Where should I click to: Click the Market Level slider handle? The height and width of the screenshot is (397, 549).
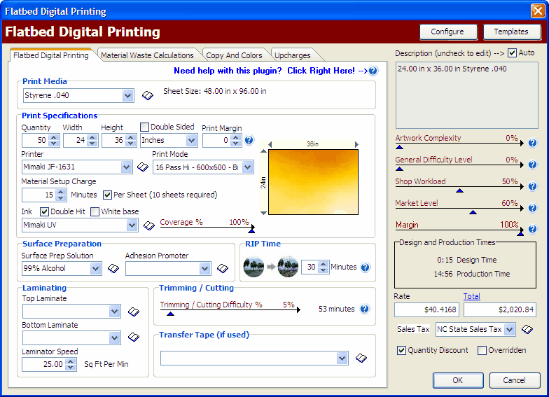(473, 211)
